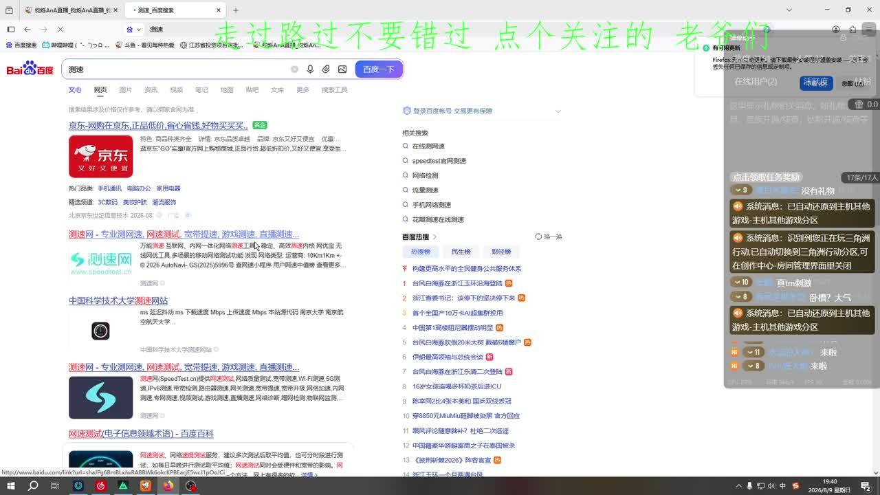
Task: Search related term 流量测速
Action: click(x=425, y=190)
